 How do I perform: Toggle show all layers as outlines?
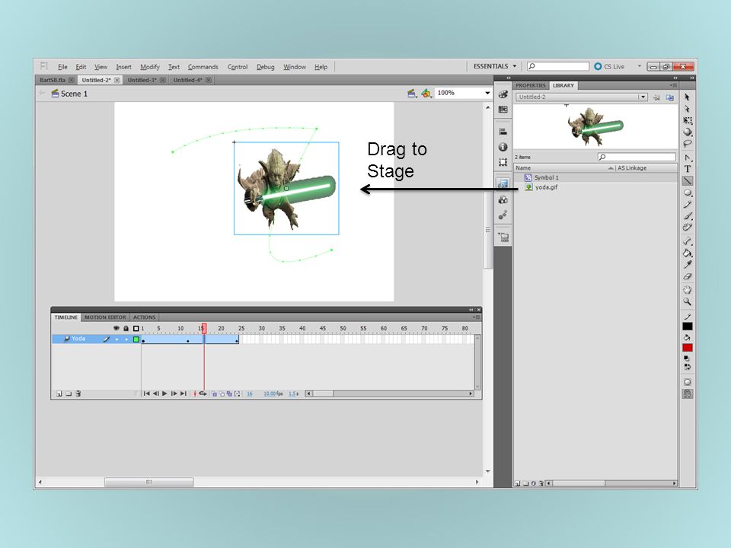[x=136, y=329]
